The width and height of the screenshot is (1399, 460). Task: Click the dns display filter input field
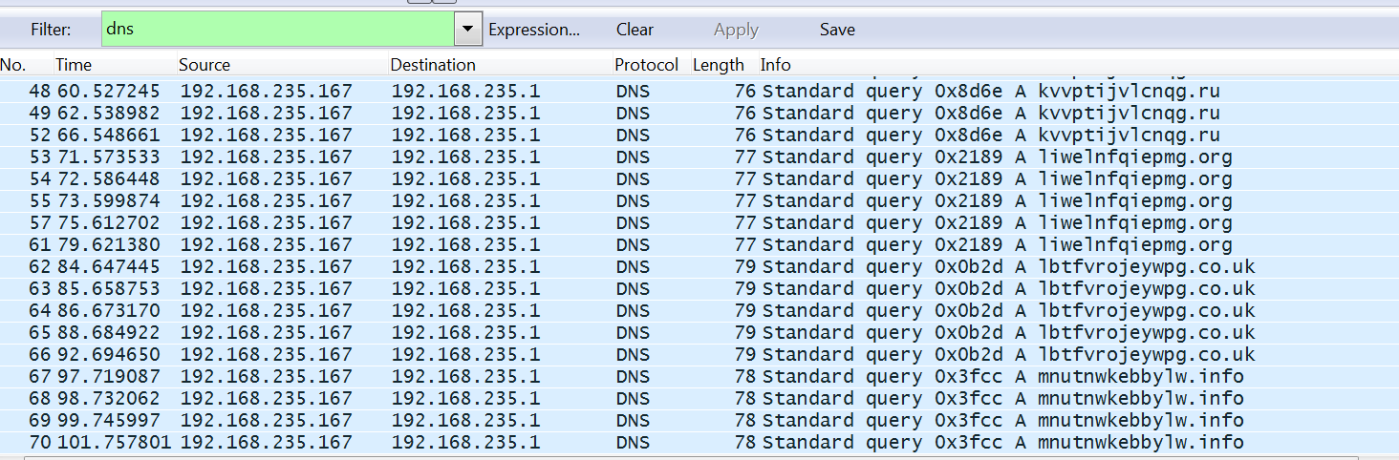[x=277, y=30]
